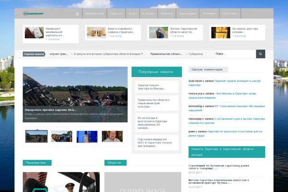Click into the Поиск search field

235,54
